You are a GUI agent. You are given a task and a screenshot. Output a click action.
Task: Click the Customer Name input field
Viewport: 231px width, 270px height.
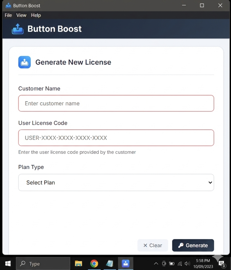(116, 103)
